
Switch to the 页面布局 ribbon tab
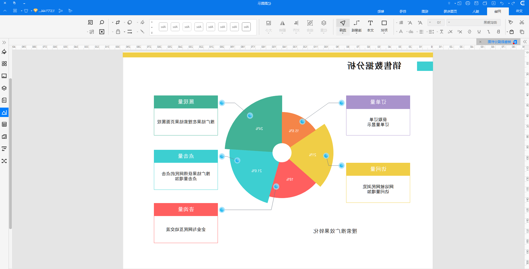tap(450, 11)
